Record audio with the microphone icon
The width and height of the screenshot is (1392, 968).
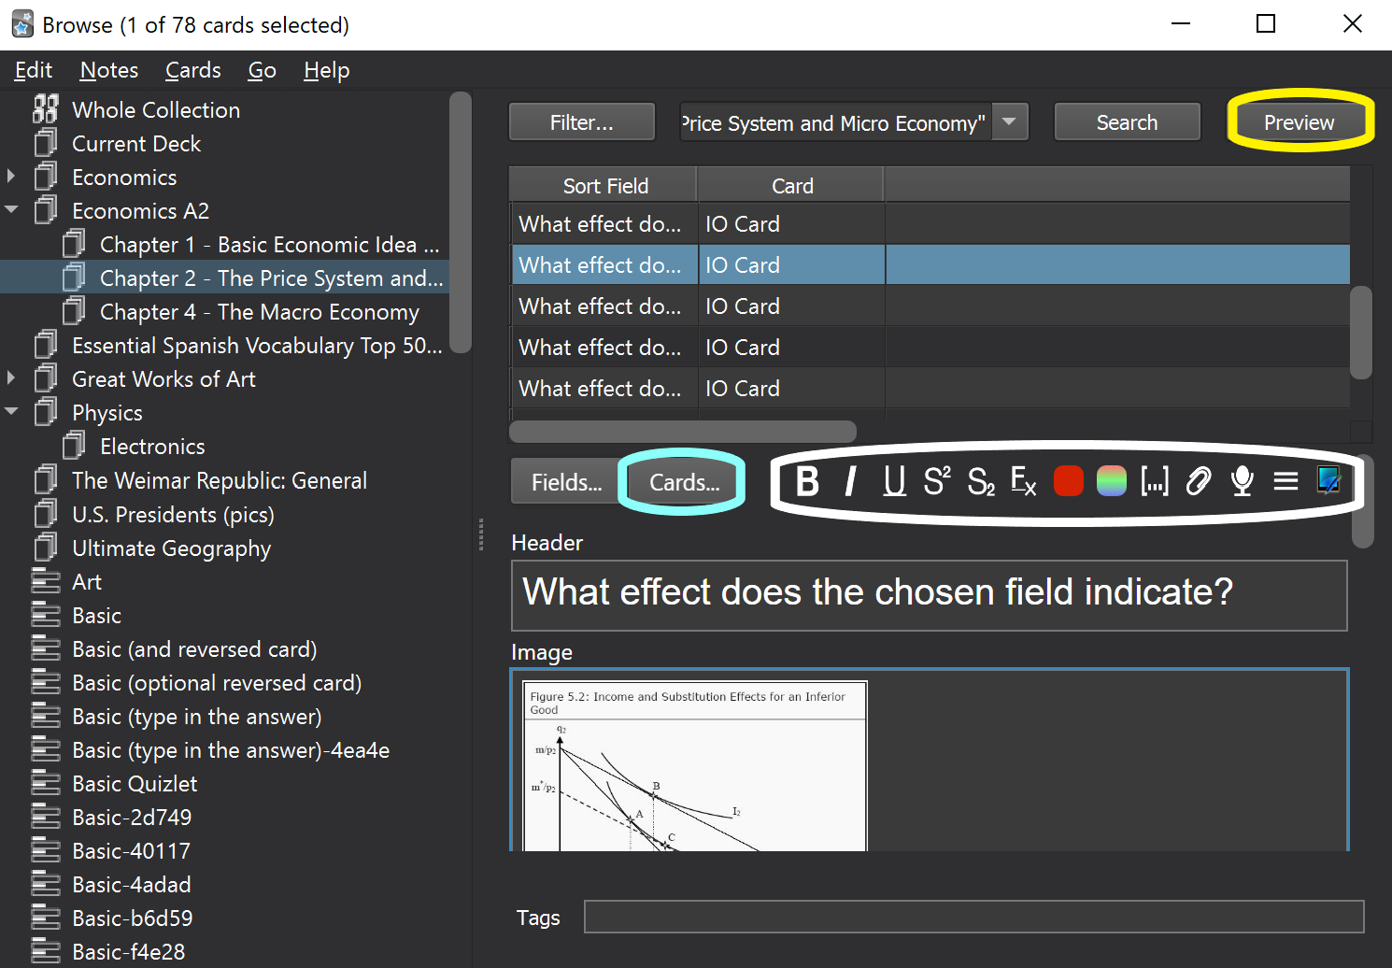click(x=1243, y=482)
